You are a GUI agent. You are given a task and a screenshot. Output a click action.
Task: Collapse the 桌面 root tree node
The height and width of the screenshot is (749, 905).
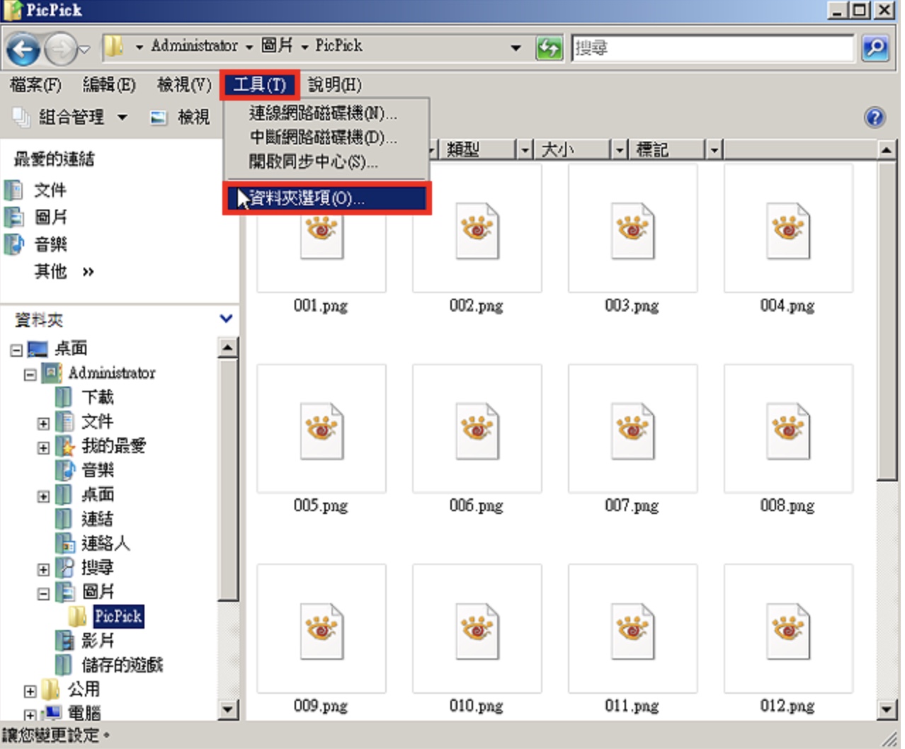tap(16, 350)
